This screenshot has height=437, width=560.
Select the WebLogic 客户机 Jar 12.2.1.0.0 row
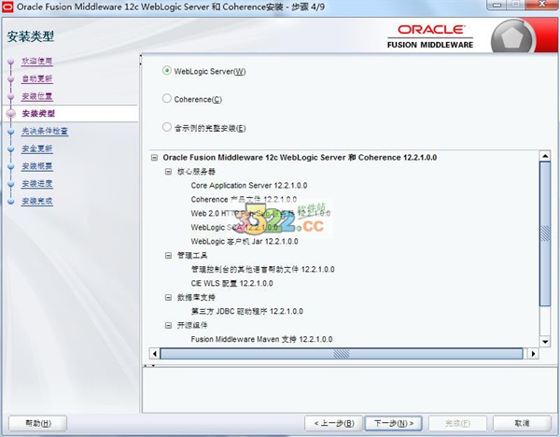point(245,241)
